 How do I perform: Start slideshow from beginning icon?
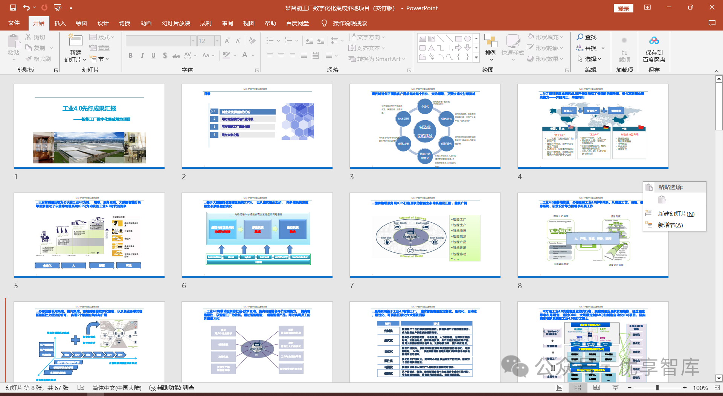(58, 8)
